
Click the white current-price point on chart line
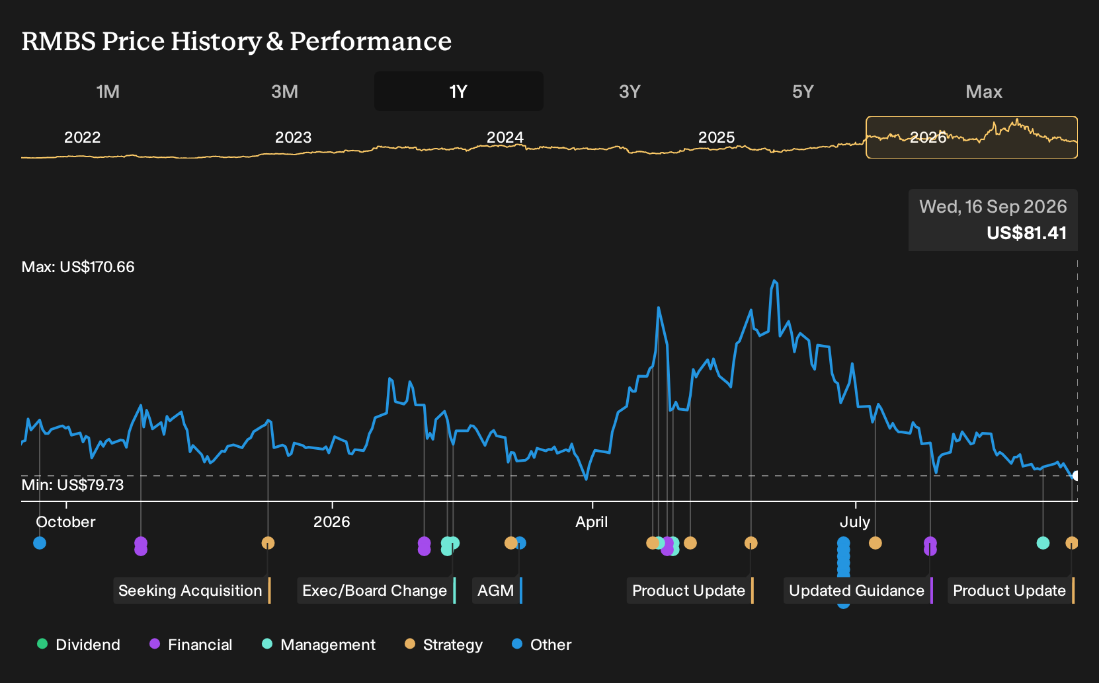pyautogui.click(x=1076, y=476)
